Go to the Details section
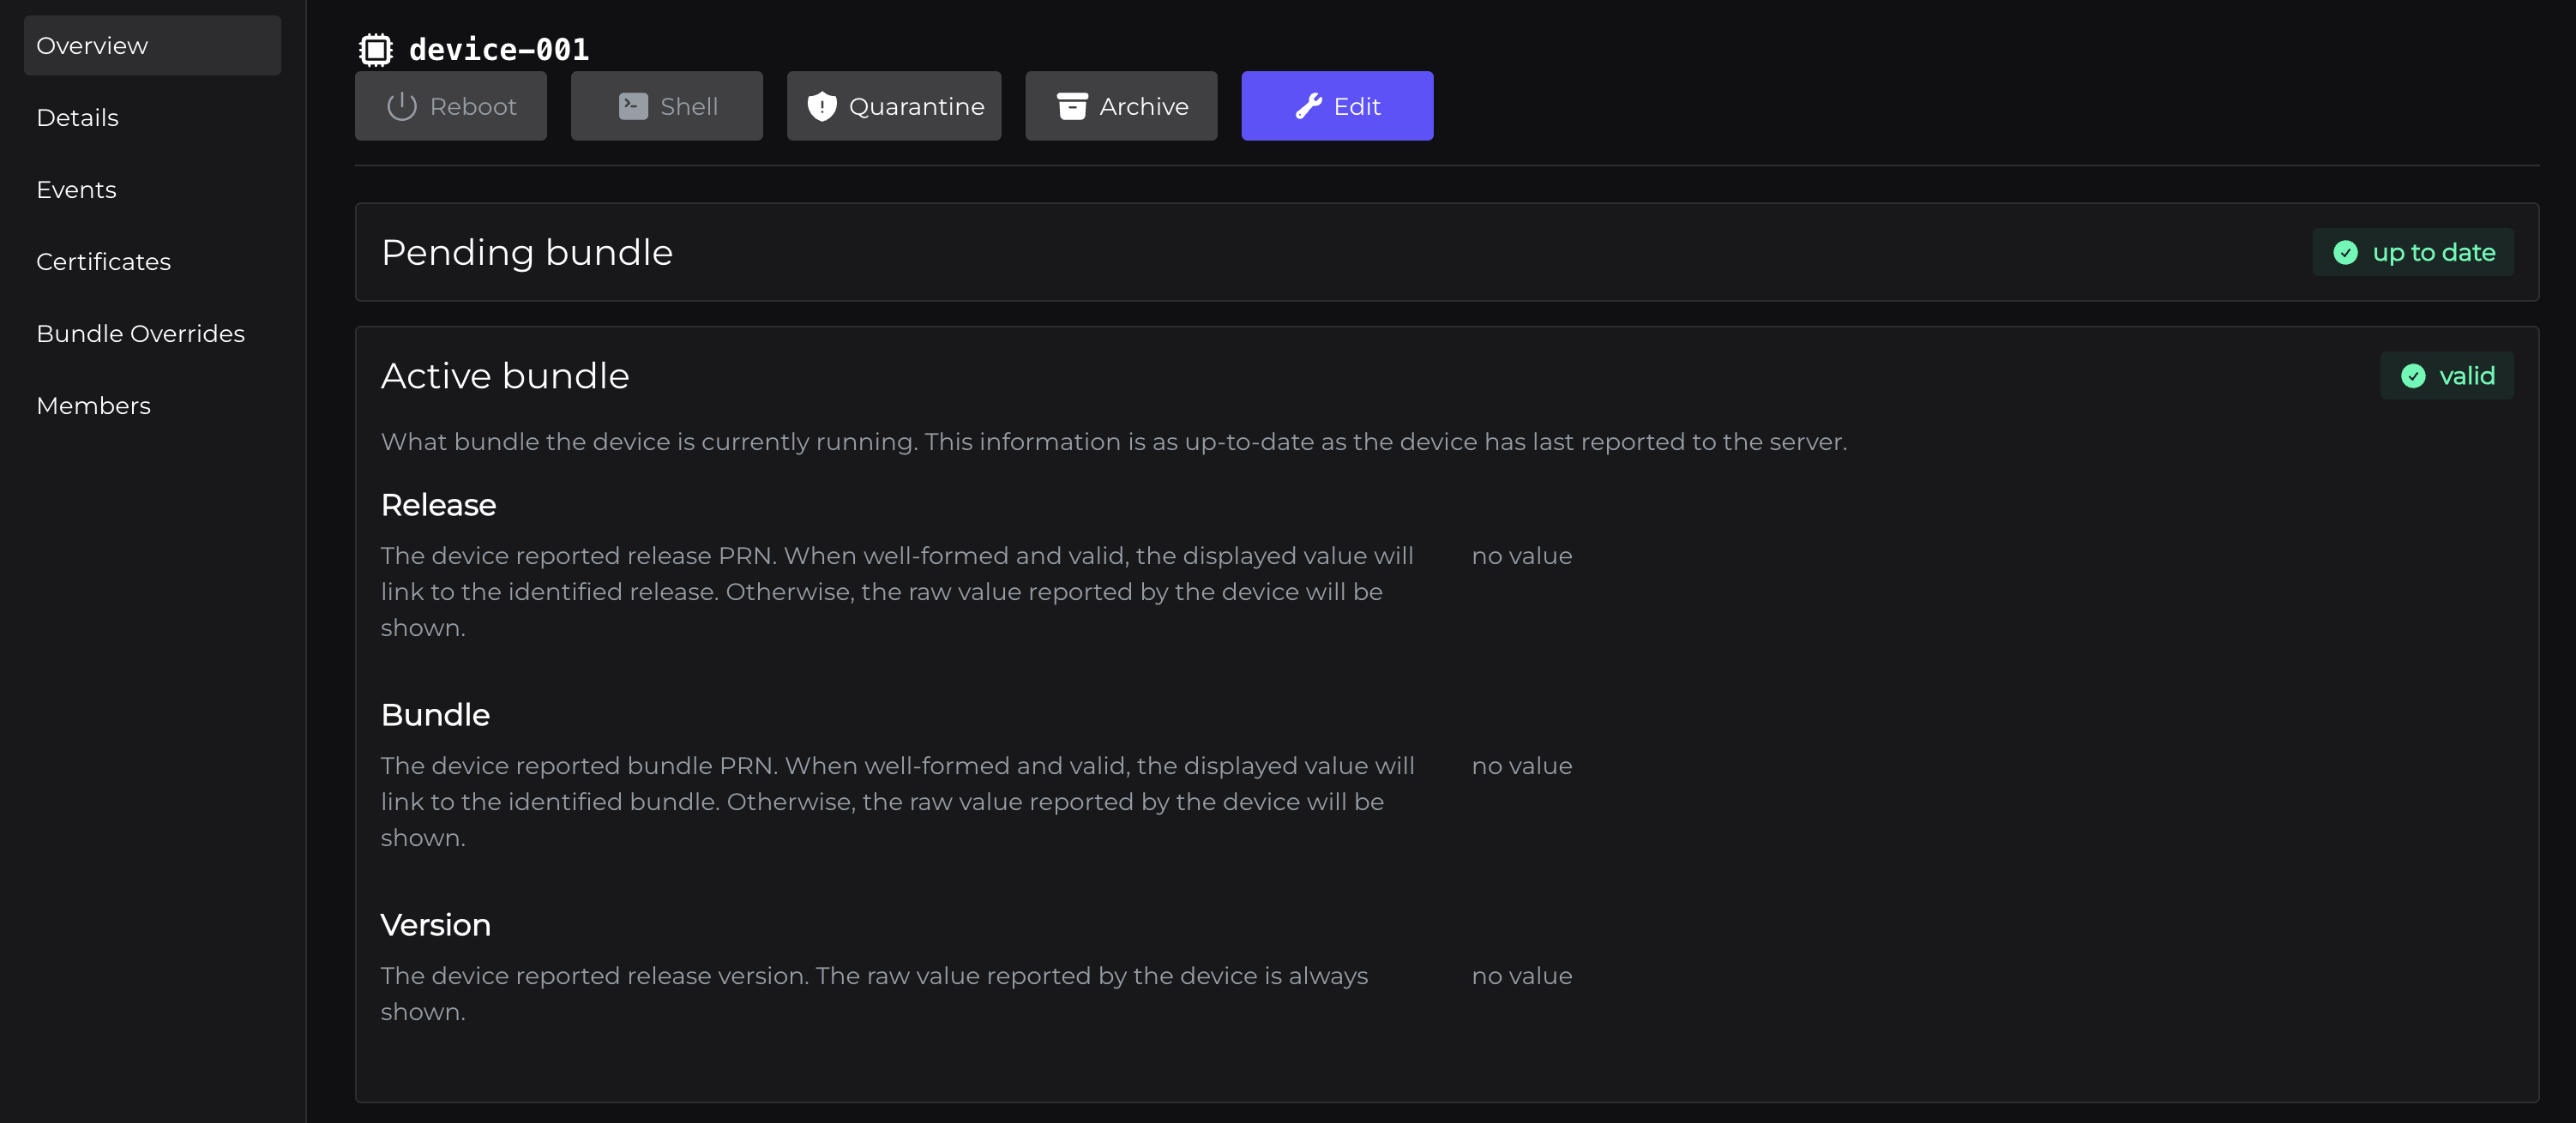The width and height of the screenshot is (2576, 1123). coord(78,118)
